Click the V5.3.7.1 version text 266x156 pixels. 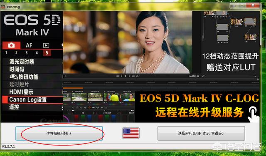[x=8, y=146]
